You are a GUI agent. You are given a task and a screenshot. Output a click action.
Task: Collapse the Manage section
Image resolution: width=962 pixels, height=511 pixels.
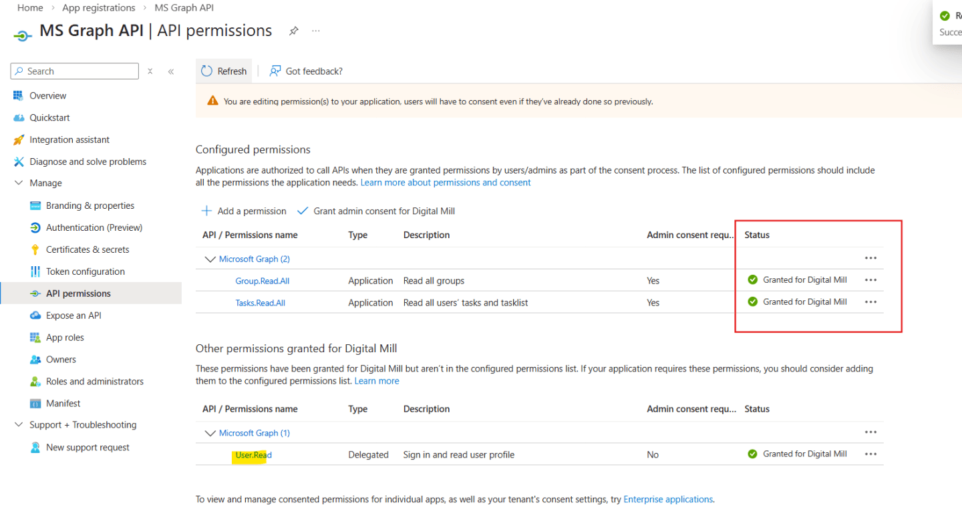point(19,183)
